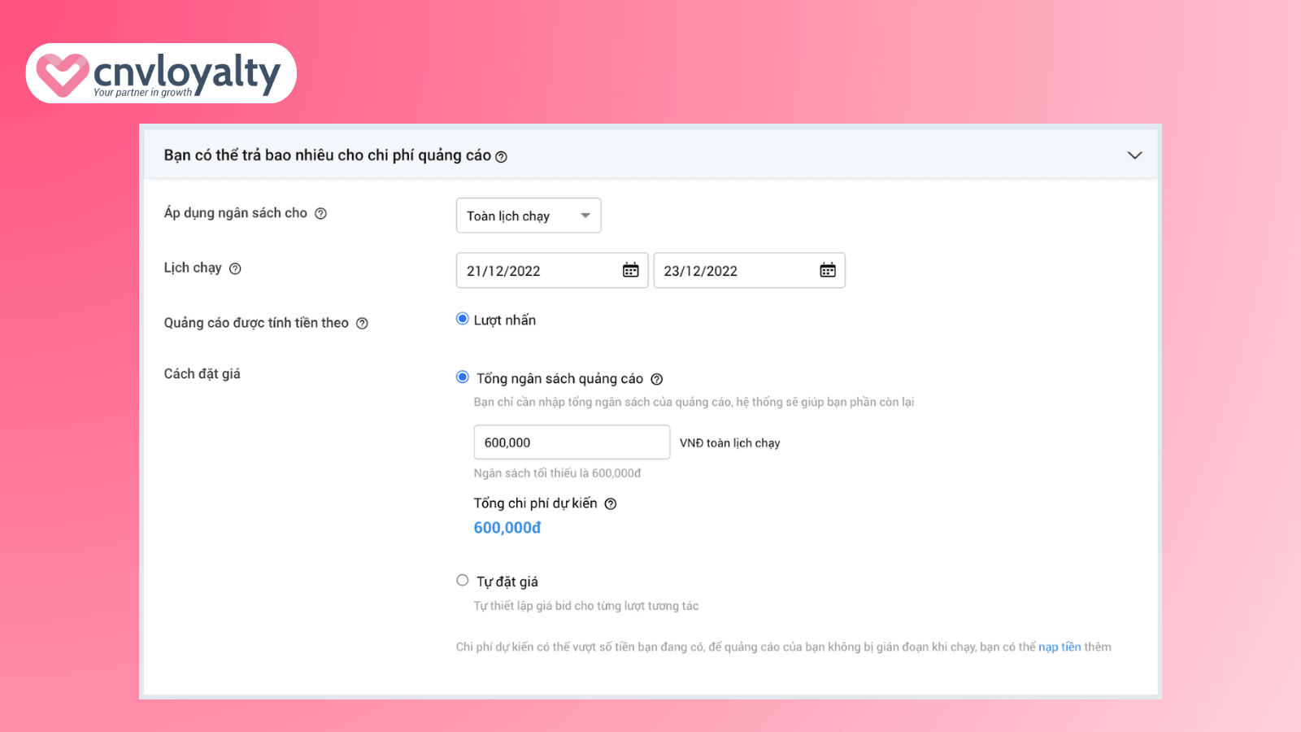This screenshot has width=1301, height=732.
Task: Select the Tổng ngân sách quảng cáo radio option
Action: (x=463, y=377)
